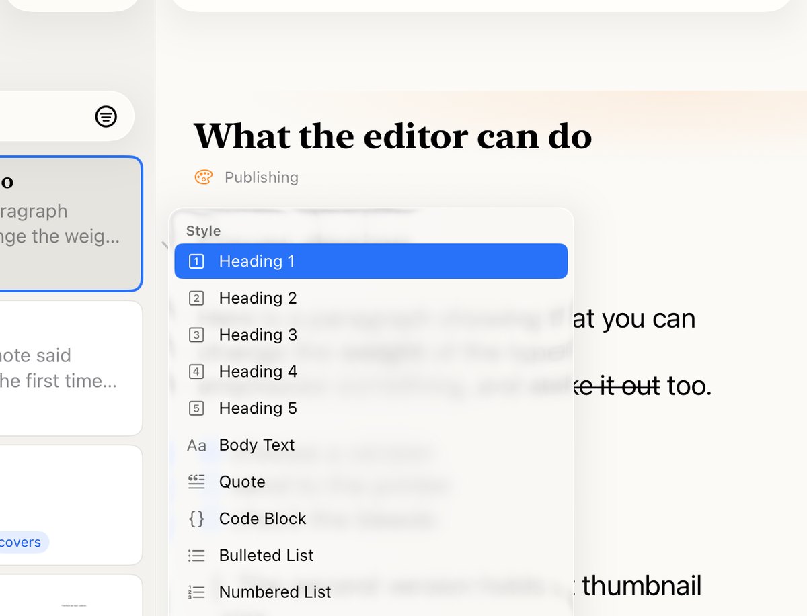The width and height of the screenshot is (807, 616).
Task: Open the filter icon in the search bar
Action: pyautogui.click(x=106, y=117)
